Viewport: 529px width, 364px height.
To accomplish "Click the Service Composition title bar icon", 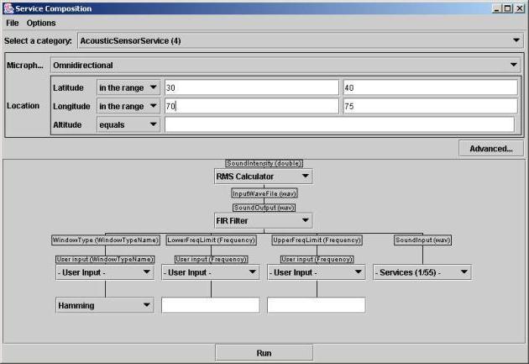I will click(x=8, y=7).
